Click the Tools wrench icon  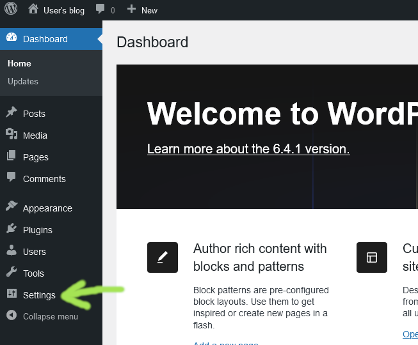(11, 272)
